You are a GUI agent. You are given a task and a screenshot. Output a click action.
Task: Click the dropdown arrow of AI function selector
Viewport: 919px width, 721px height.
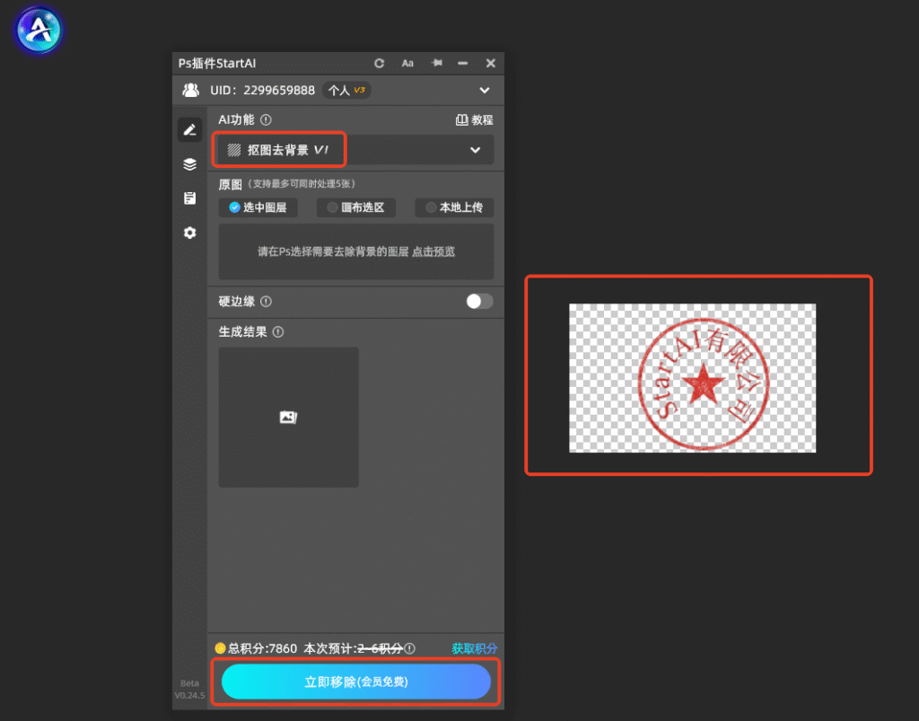(476, 150)
